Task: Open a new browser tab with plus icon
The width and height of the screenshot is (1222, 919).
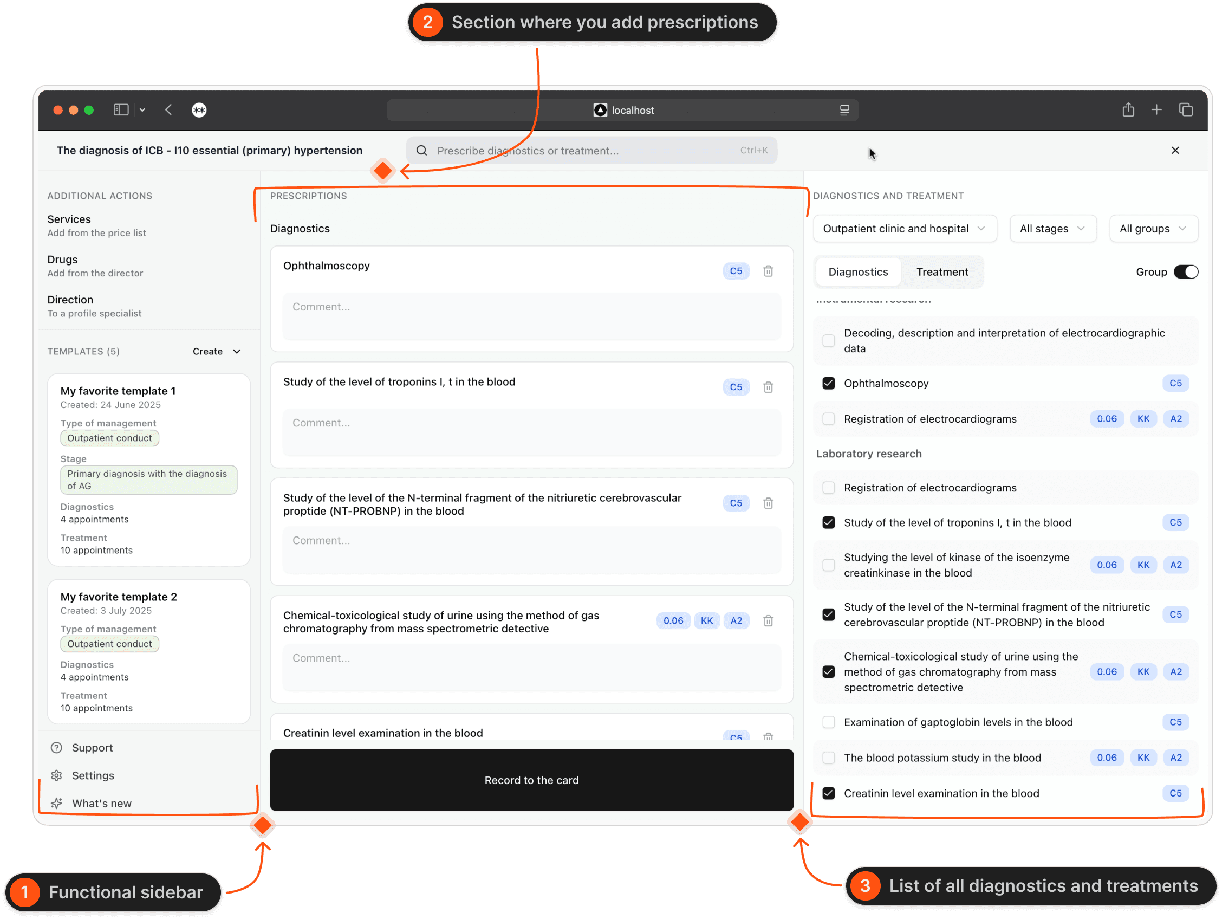Action: coord(1156,110)
